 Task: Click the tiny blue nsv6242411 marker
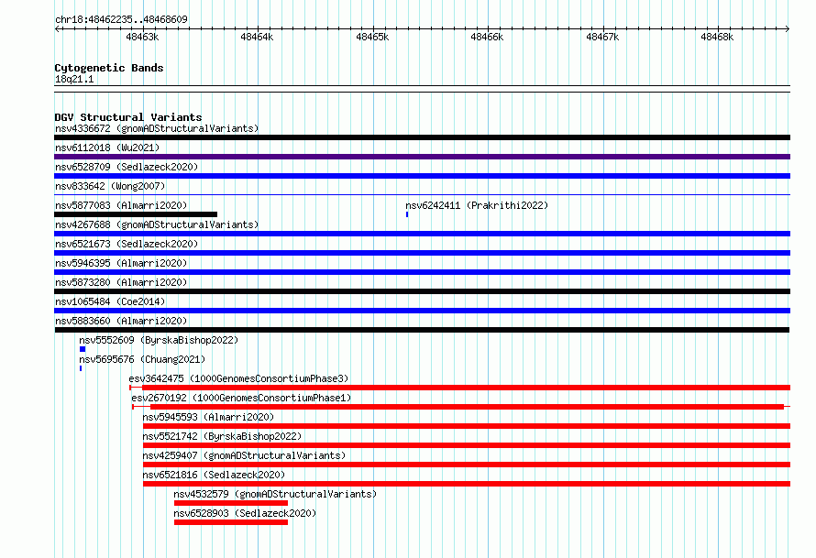pos(407,214)
